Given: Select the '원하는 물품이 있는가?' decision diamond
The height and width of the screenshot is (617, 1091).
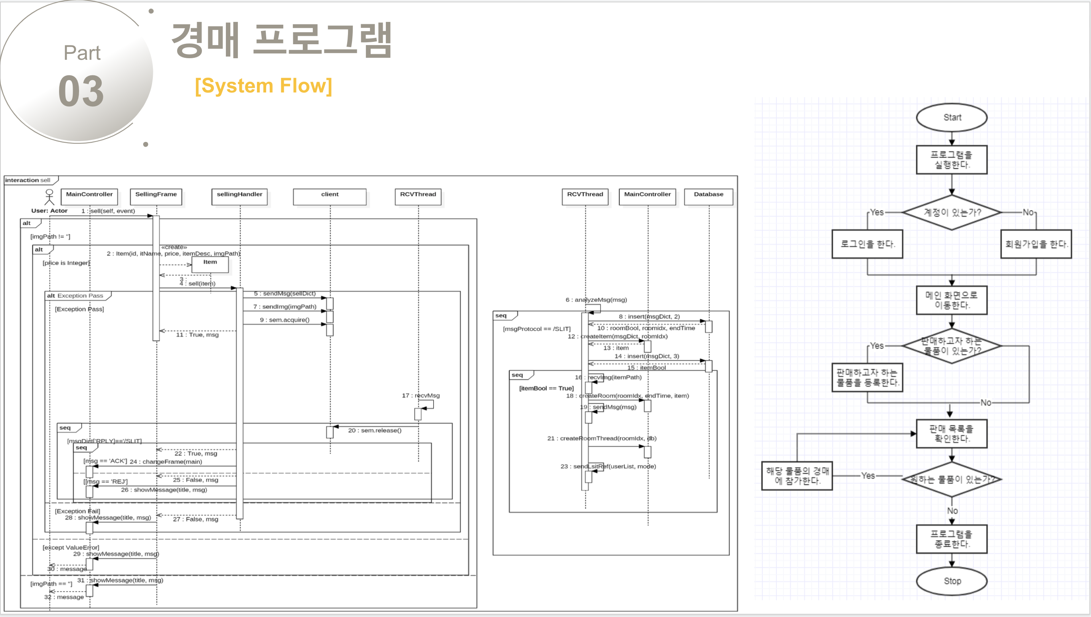Looking at the screenshot, I should [951, 479].
